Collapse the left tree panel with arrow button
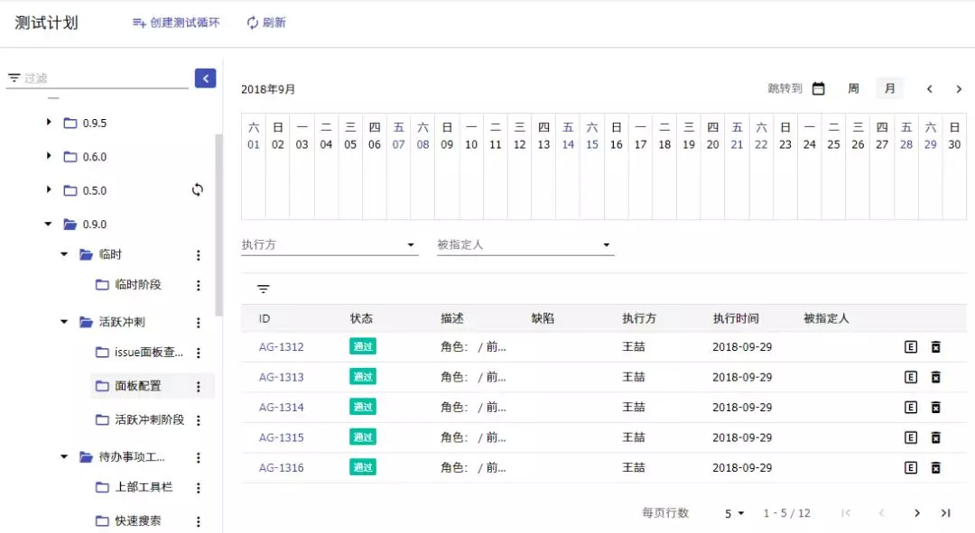The width and height of the screenshot is (975, 533). (205, 78)
